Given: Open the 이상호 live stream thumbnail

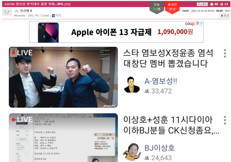Looking at the screenshot, I should pos(63,138).
